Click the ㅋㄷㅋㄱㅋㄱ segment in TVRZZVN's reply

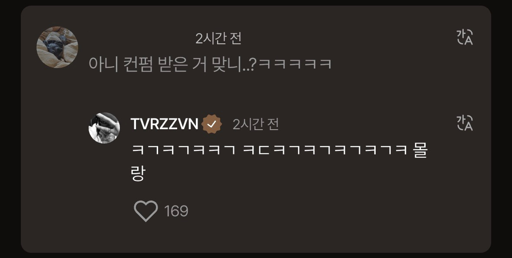287,150
